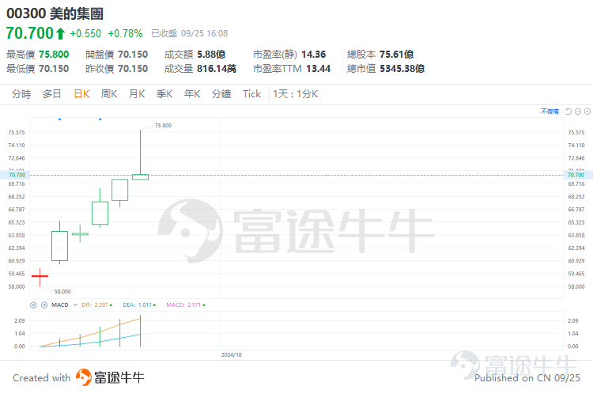This screenshot has height=394, width=593.
Task: Open the 分鐘 chart tab
Action: pyautogui.click(x=221, y=94)
